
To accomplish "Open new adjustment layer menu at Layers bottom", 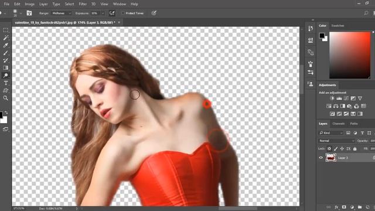I will pyautogui.click(x=352, y=207).
